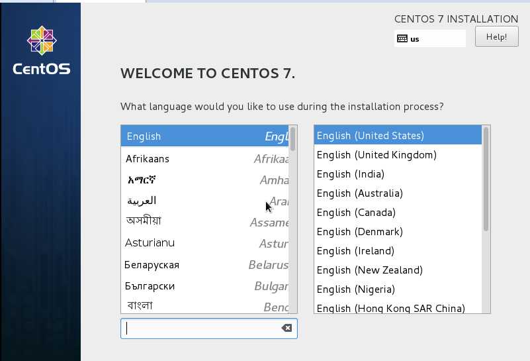
Task: Pick Беларуская language row
Action: pos(205,264)
